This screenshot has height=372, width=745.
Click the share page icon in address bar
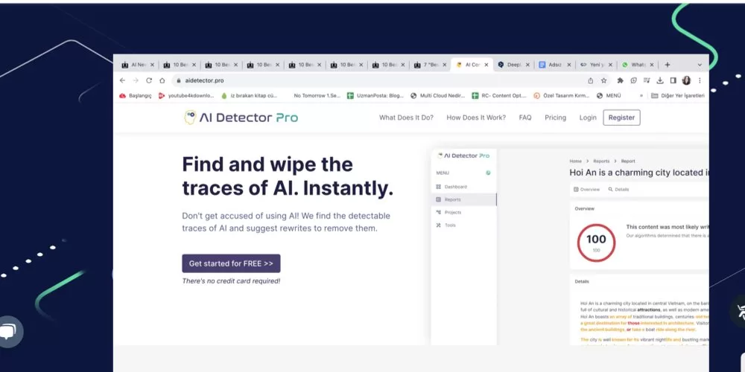[x=591, y=80]
